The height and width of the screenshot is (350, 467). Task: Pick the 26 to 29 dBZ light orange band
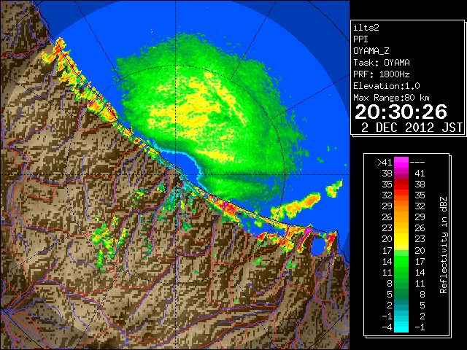point(401,217)
